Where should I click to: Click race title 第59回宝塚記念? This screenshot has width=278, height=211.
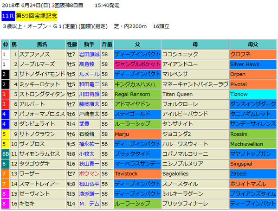(36, 16)
